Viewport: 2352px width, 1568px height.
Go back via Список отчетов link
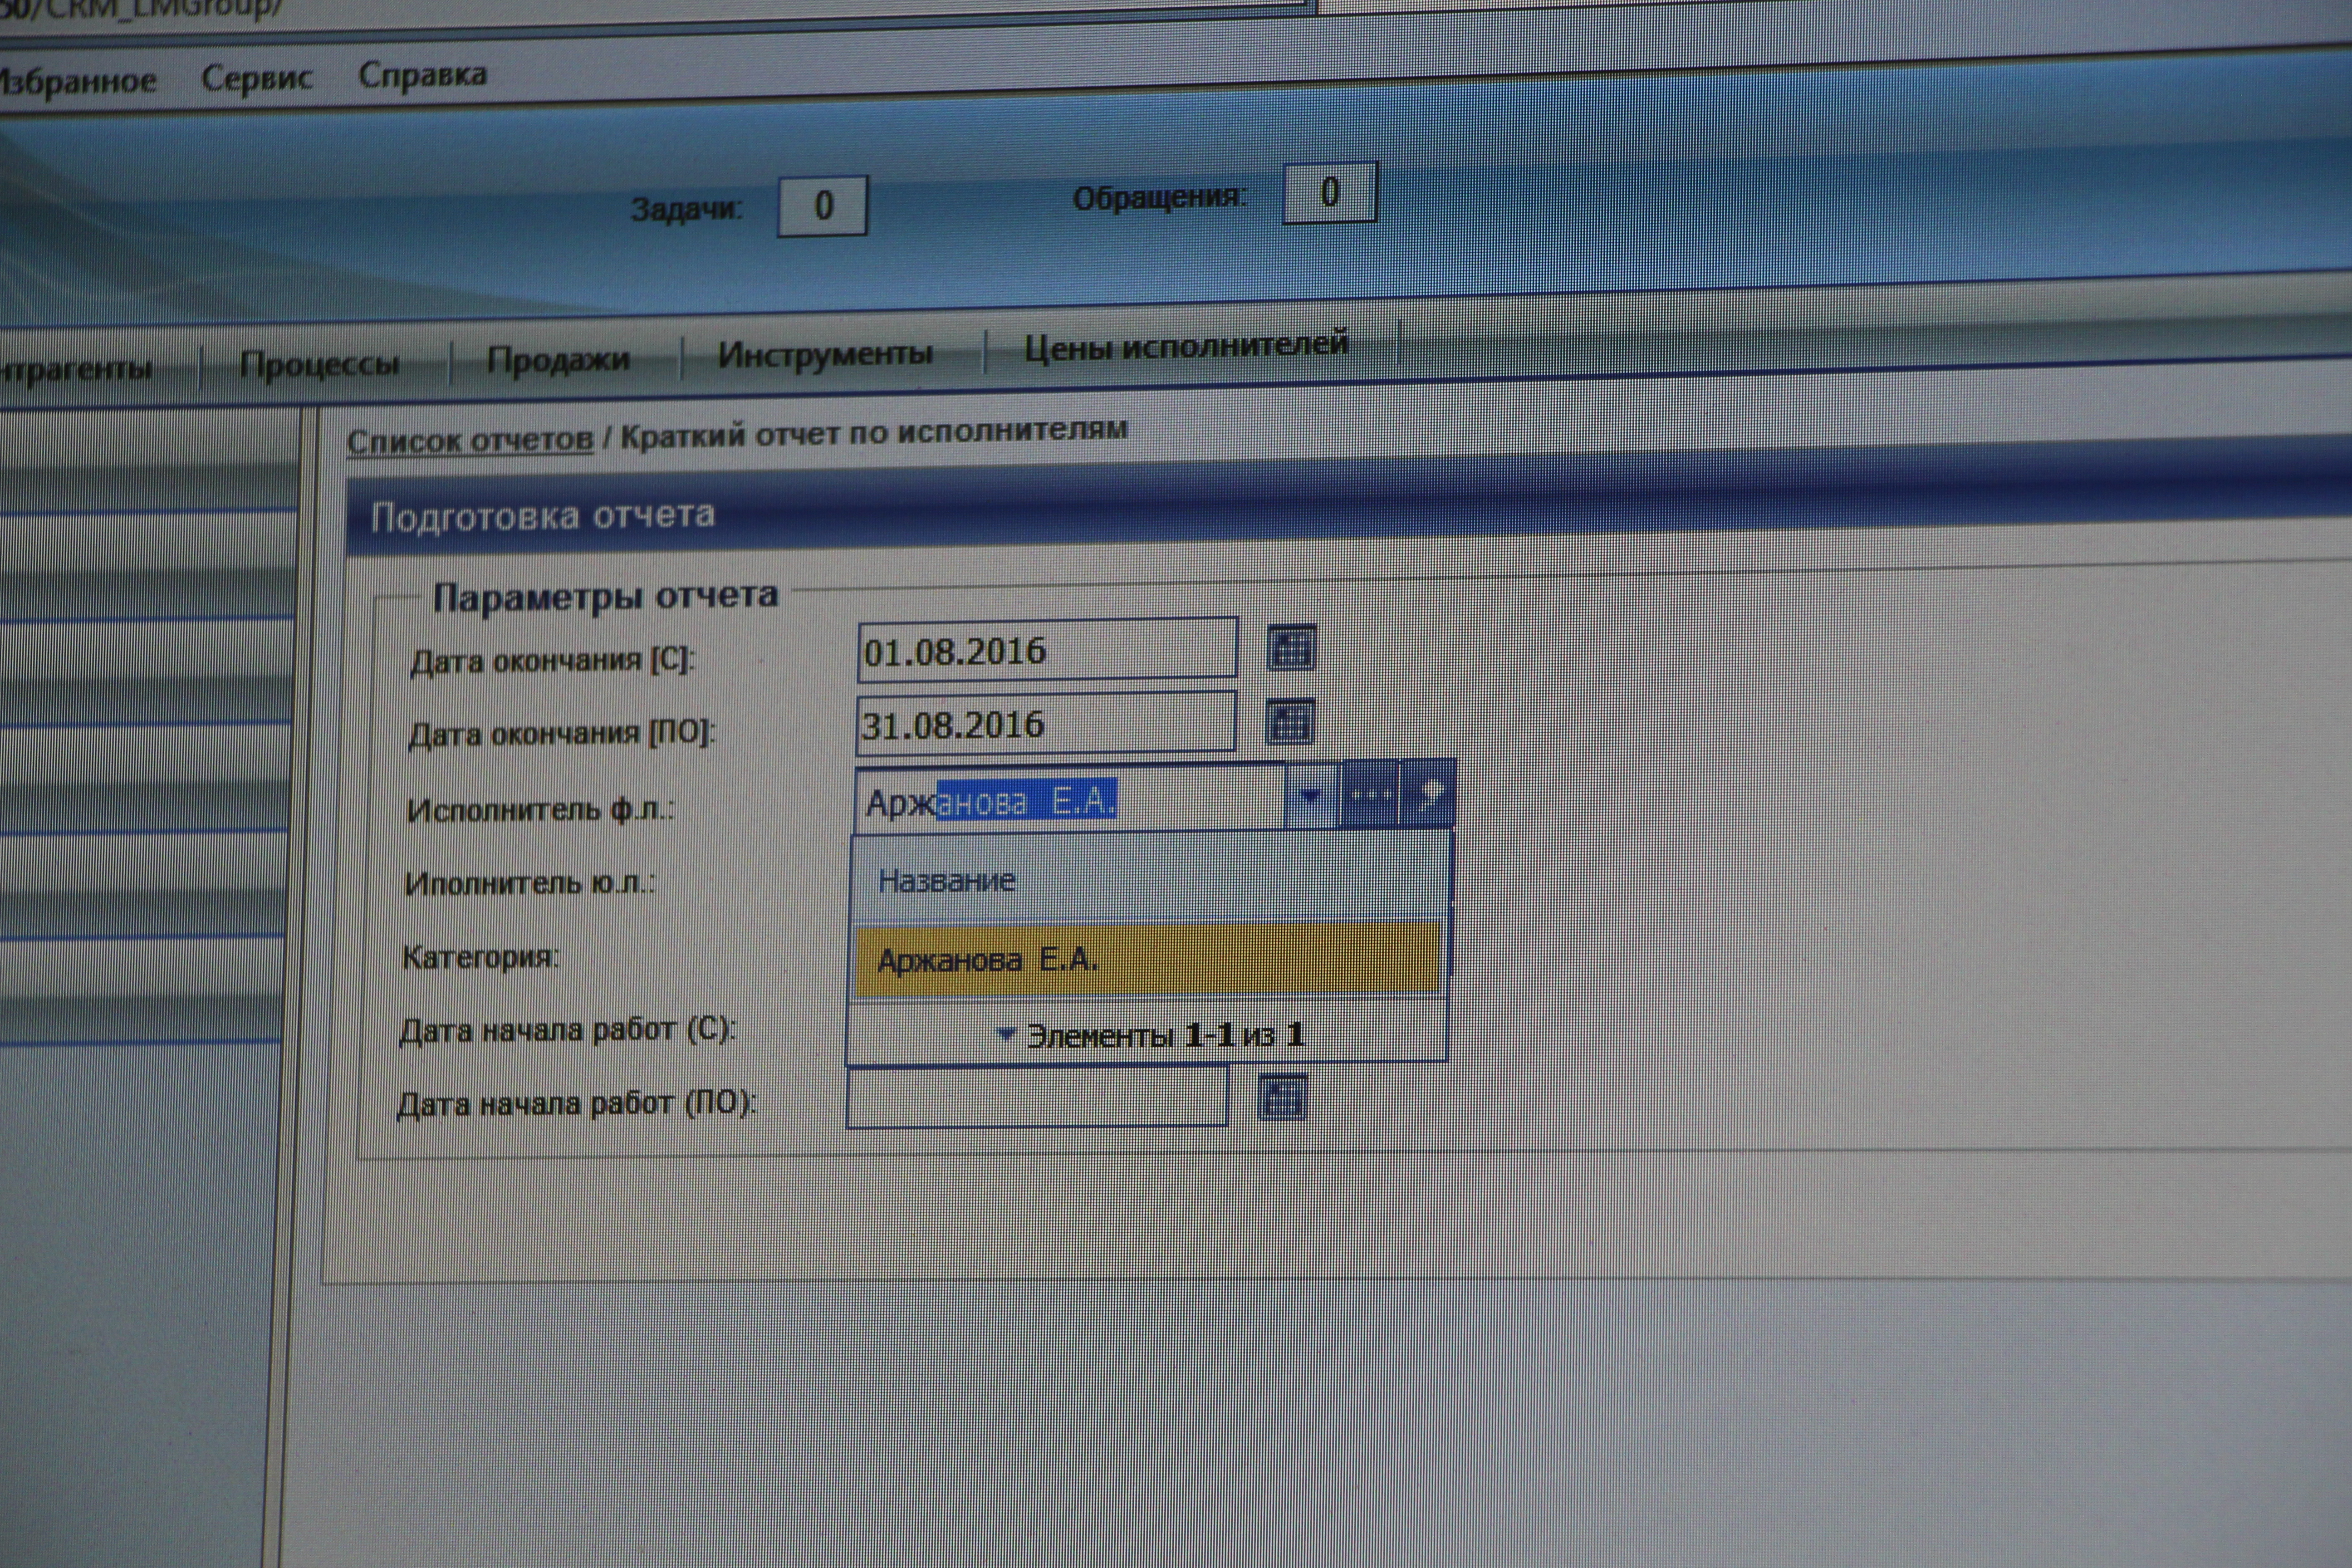pyautogui.click(x=469, y=440)
